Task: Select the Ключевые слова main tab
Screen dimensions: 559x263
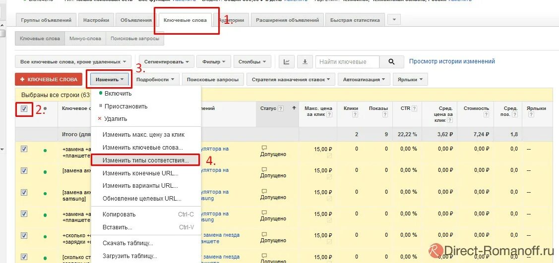Action: click(185, 20)
